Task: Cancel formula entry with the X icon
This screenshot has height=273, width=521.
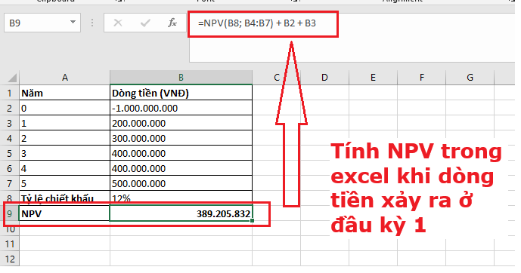Action: click(x=118, y=23)
